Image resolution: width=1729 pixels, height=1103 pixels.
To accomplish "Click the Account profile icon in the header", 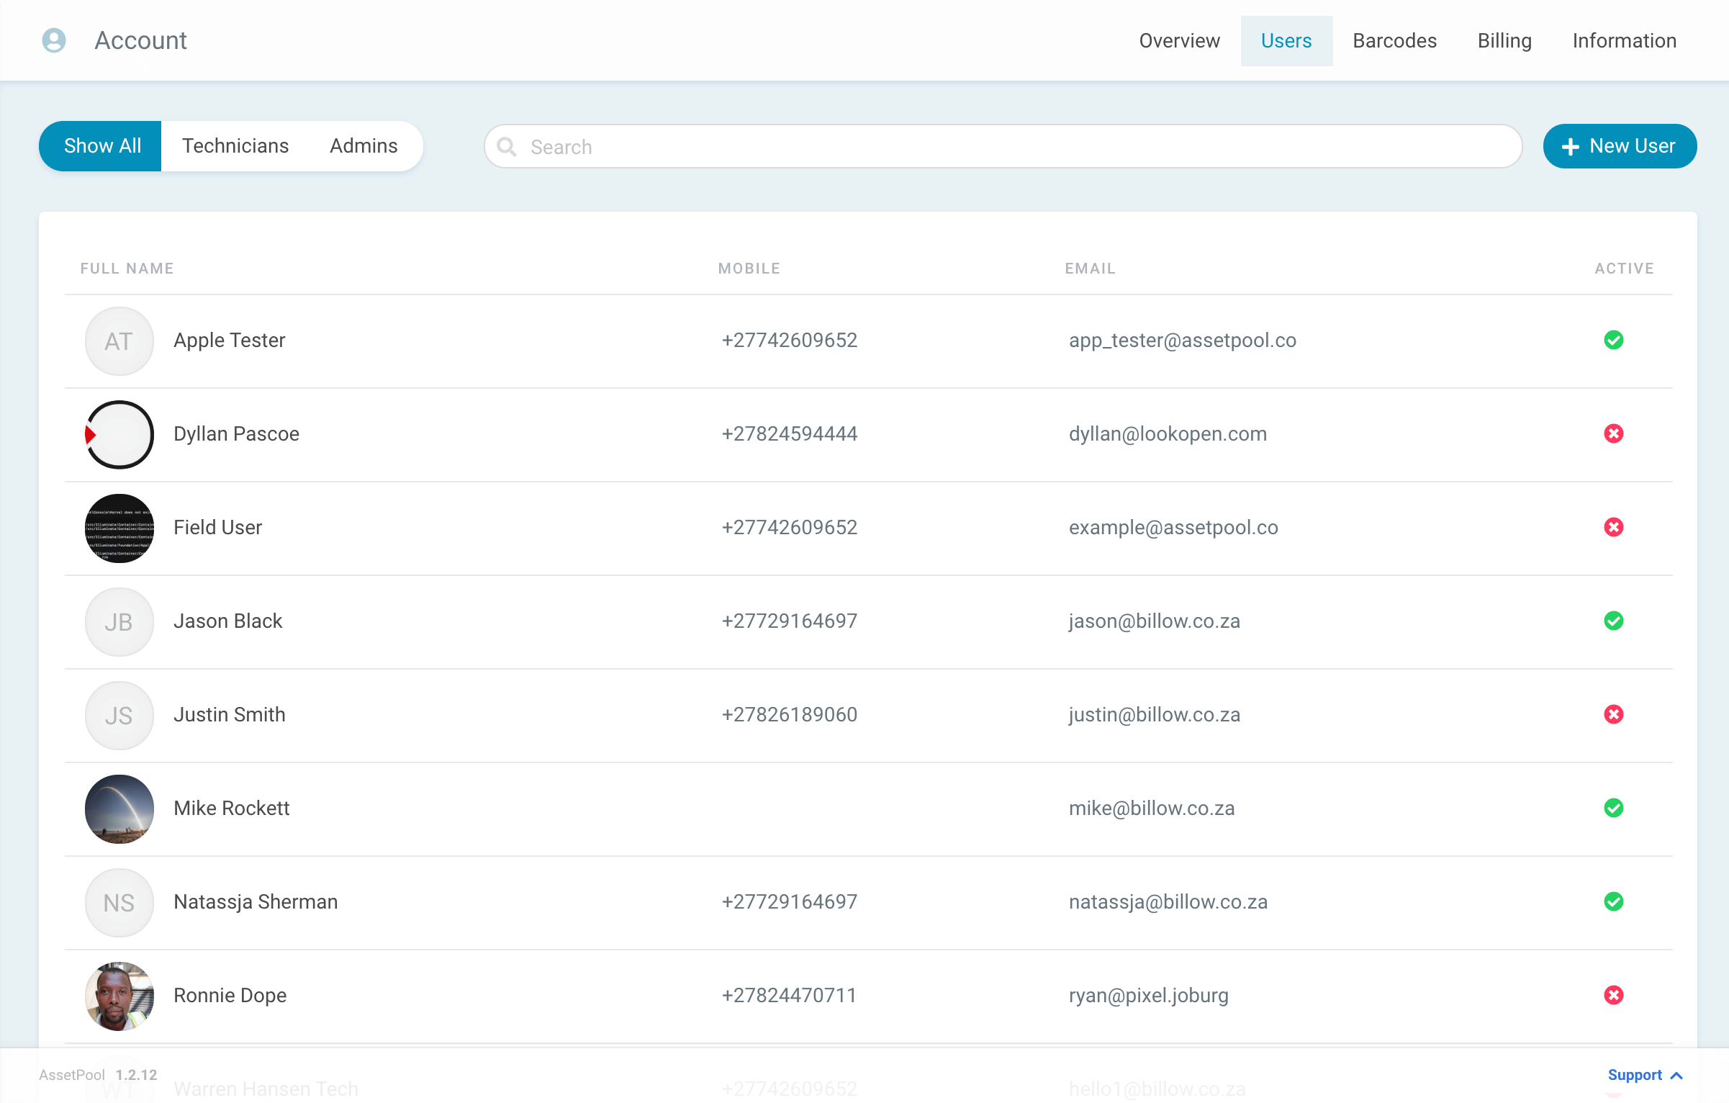I will (53, 40).
